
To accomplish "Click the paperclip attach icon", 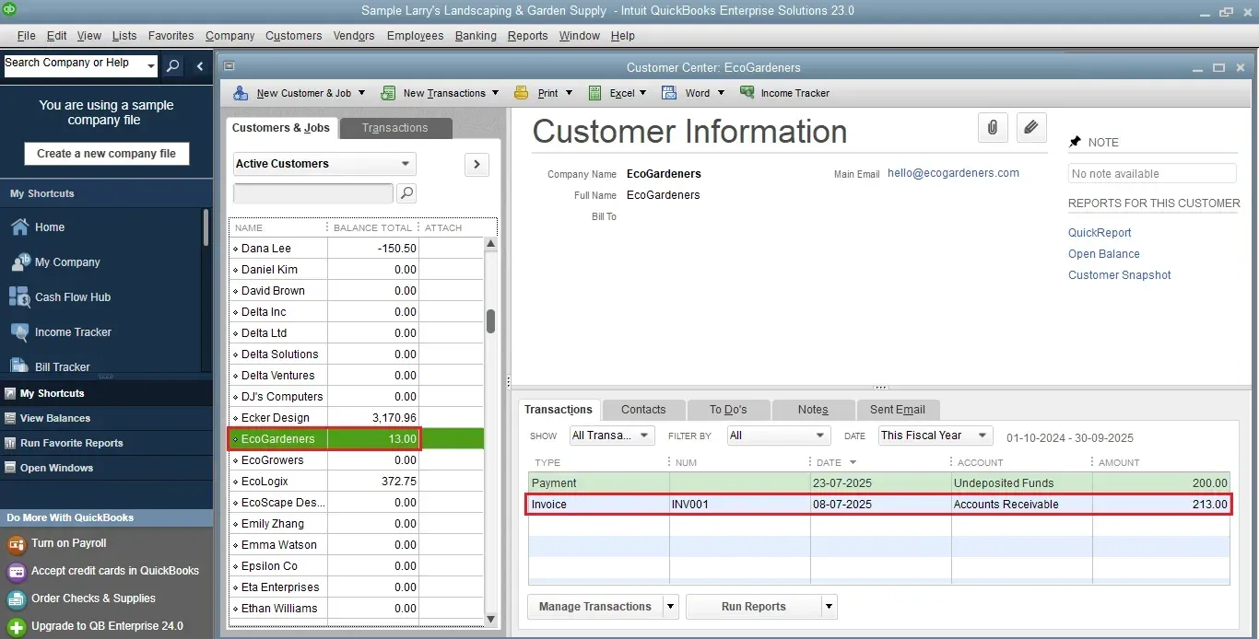I will point(993,128).
